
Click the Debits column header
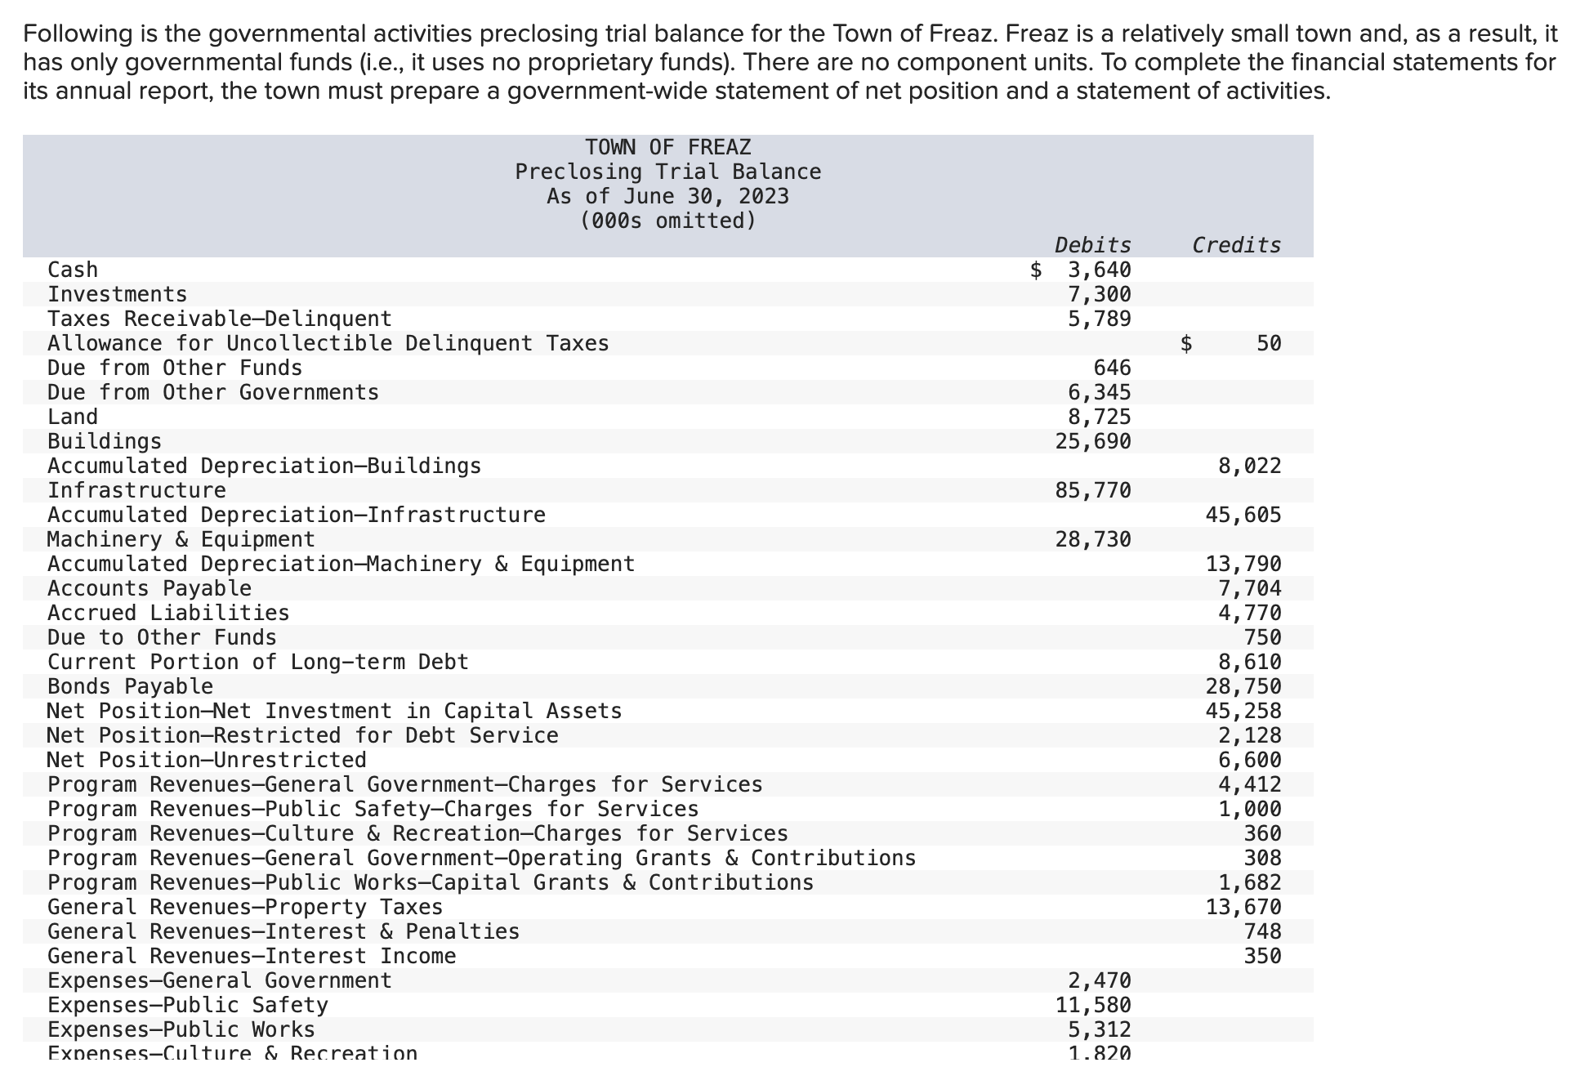(1092, 244)
